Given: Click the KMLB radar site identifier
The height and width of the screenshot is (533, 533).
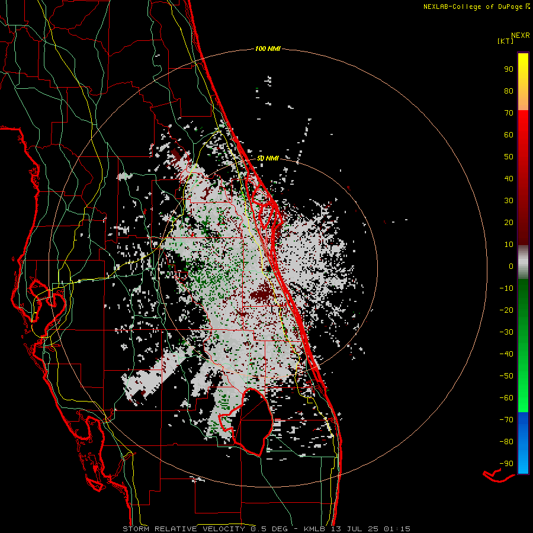Looking at the screenshot, I should point(314,529).
